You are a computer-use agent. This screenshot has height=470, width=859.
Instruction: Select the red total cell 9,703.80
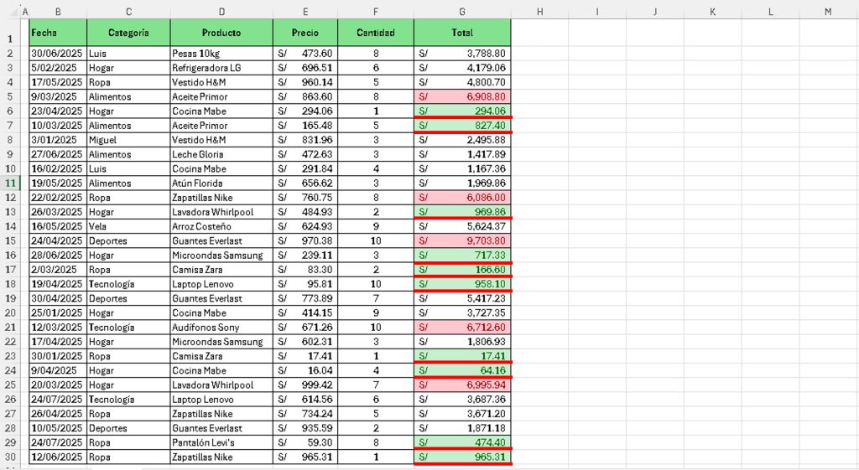462,240
